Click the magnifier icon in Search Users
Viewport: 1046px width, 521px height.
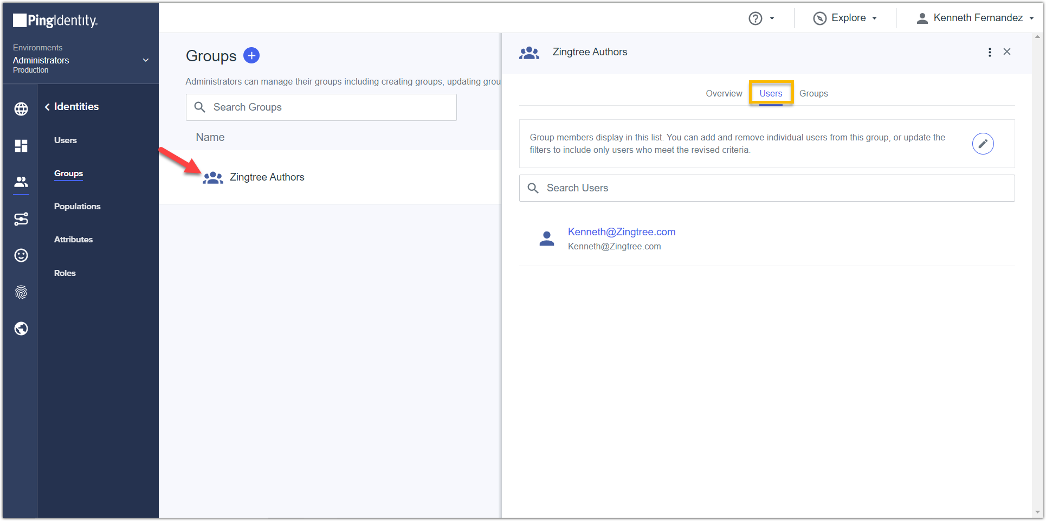click(x=533, y=188)
